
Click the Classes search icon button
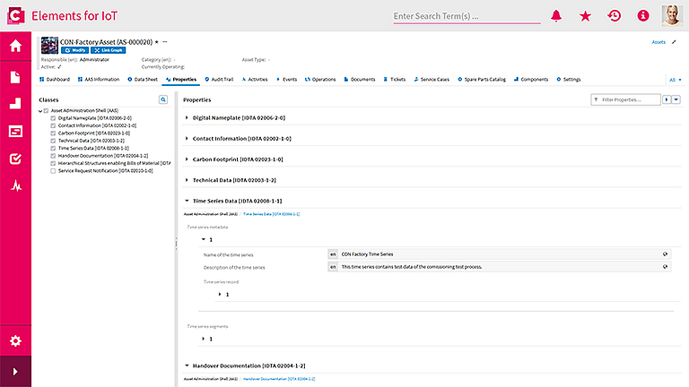pyautogui.click(x=163, y=99)
